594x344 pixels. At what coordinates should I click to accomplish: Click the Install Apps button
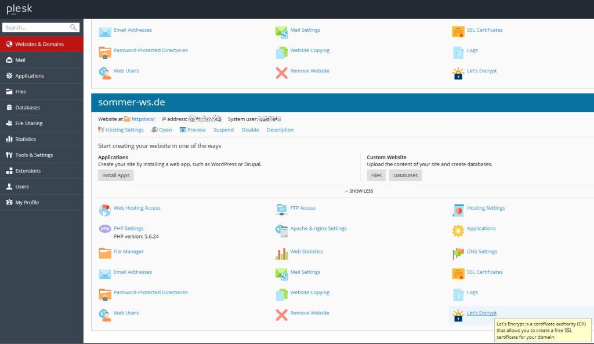point(115,175)
